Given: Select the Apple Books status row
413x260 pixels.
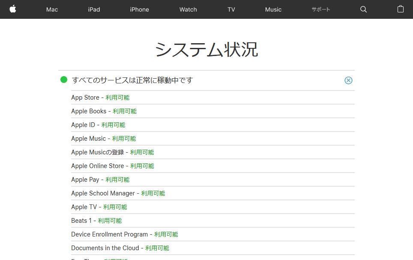Looking at the screenshot, I should (x=213, y=111).
